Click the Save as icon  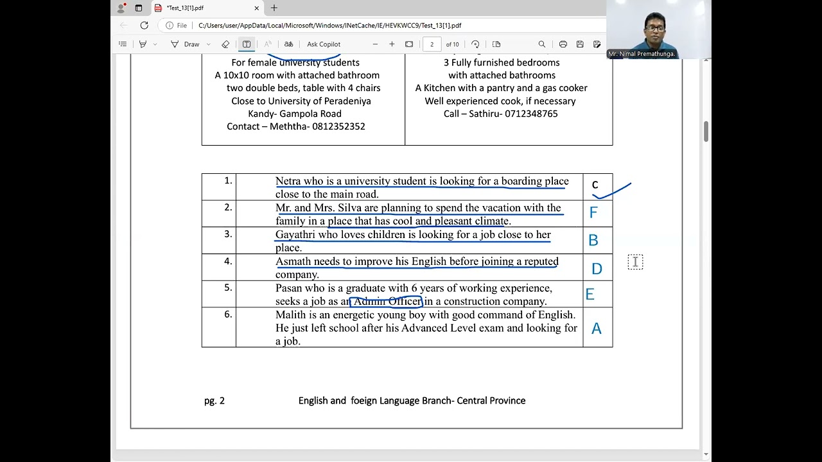597,44
